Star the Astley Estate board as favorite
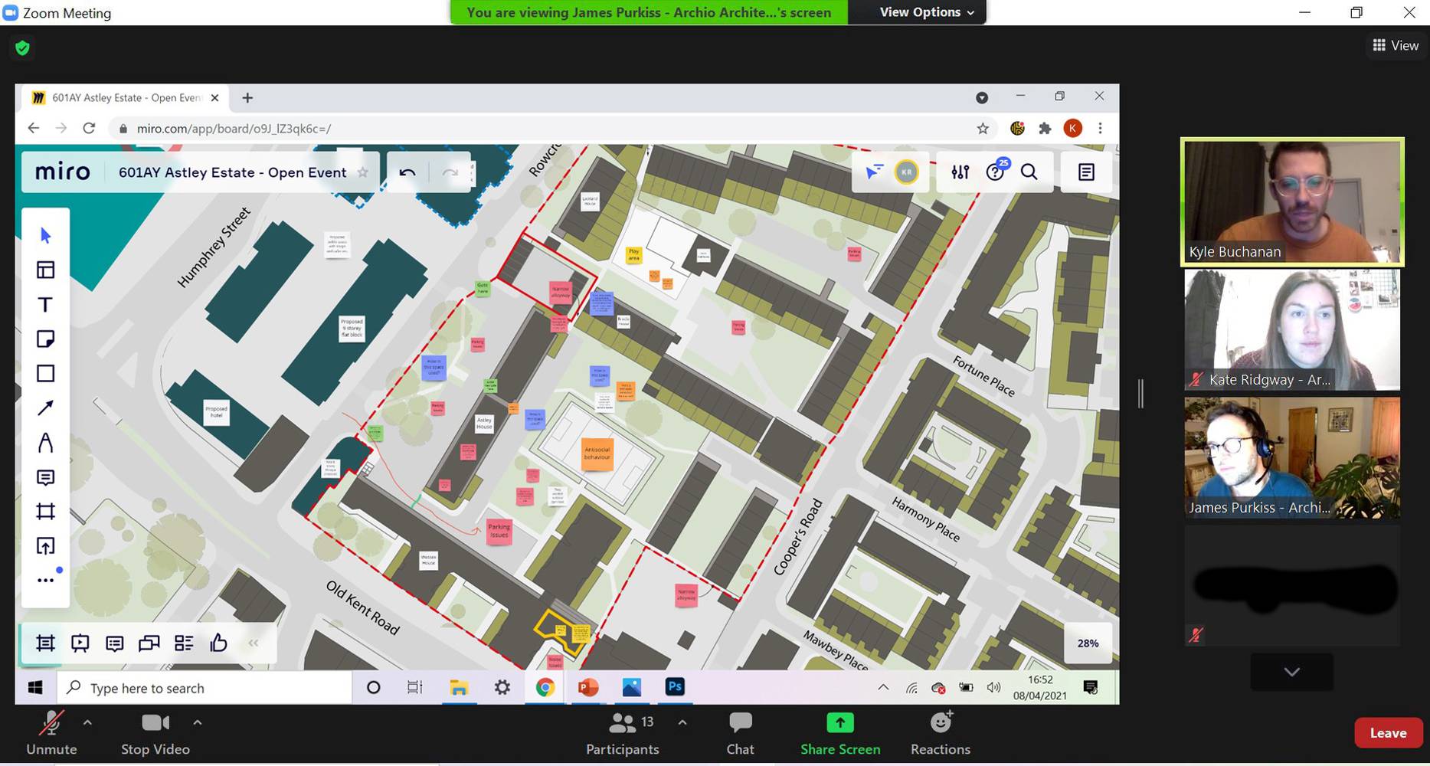Viewport: 1430px width, 766px height. click(363, 172)
